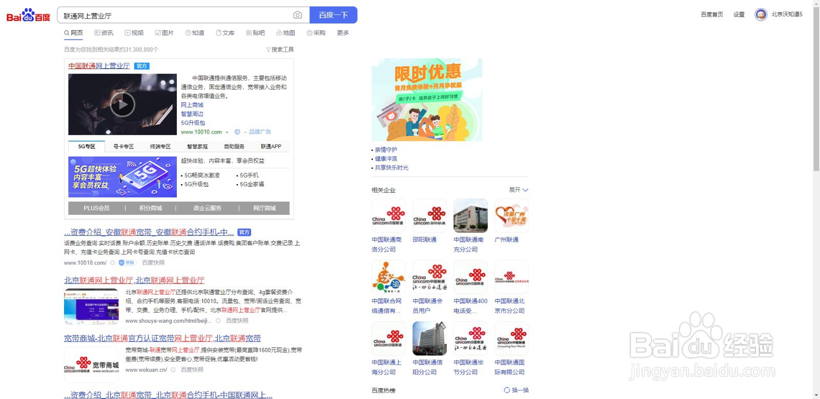The width and height of the screenshot is (820, 399).
Task: Open 安徽联通宽带 result title
Action: pyautogui.click(x=149, y=232)
